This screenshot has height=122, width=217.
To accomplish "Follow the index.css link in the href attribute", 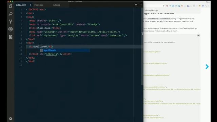I will (x=115, y=36).
